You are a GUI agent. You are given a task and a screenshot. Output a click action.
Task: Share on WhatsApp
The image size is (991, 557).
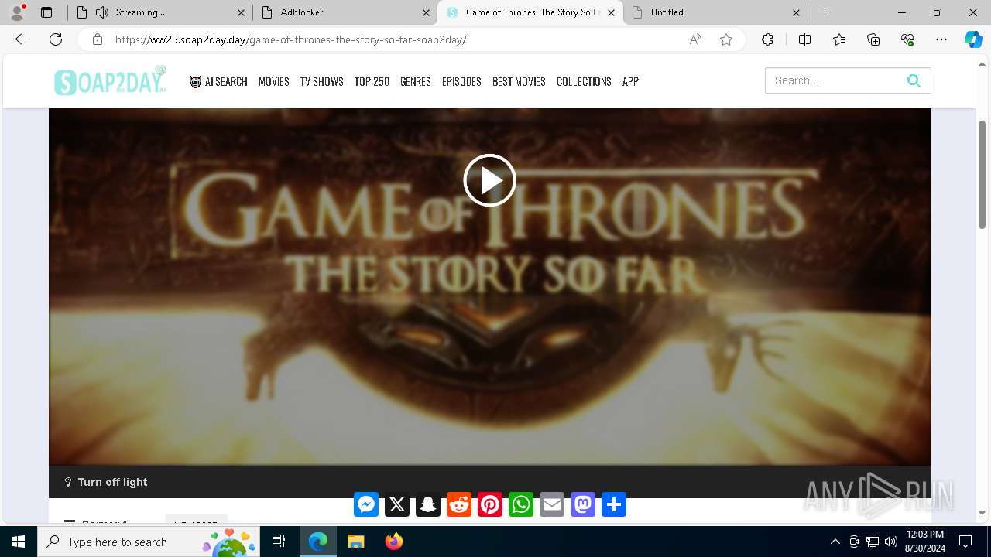click(x=521, y=504)
